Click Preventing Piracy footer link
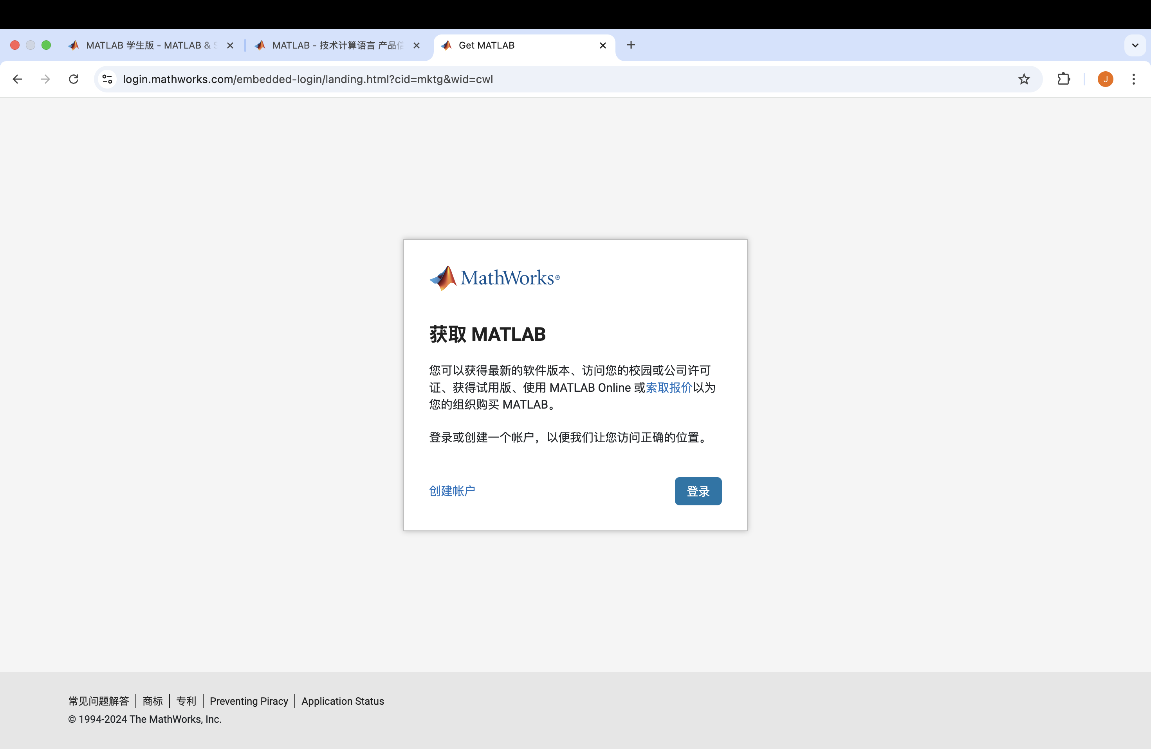The height and width of the screenshot is (749, 1151). pos(249,700)
